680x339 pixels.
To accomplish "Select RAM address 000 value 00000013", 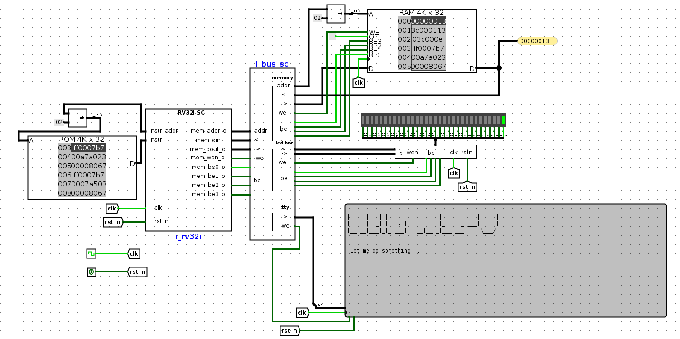I will (x=429, y=21).
